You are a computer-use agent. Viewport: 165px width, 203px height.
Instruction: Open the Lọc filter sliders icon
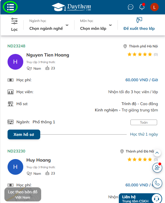click(x=14, y=21)
